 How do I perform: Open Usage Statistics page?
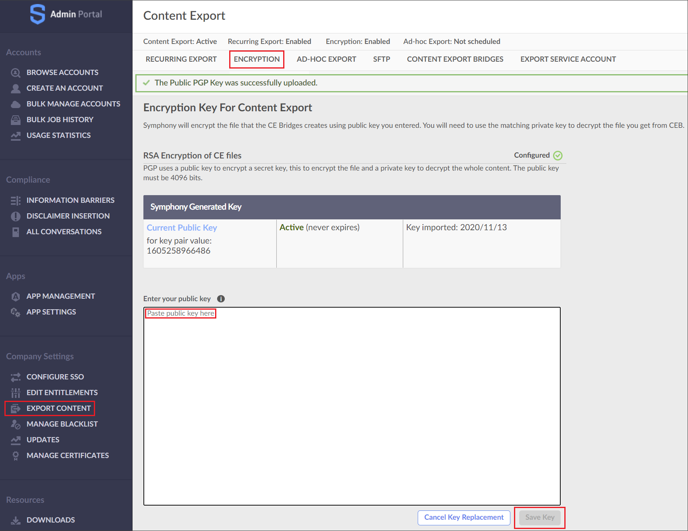pos(58,135)
